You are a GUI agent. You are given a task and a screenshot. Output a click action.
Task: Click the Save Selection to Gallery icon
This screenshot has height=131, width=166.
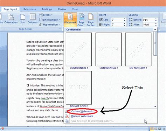pos(67,121)
